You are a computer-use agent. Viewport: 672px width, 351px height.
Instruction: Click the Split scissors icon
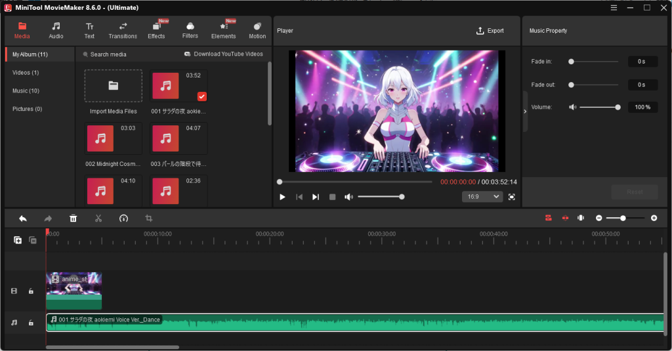coord(98,218)
